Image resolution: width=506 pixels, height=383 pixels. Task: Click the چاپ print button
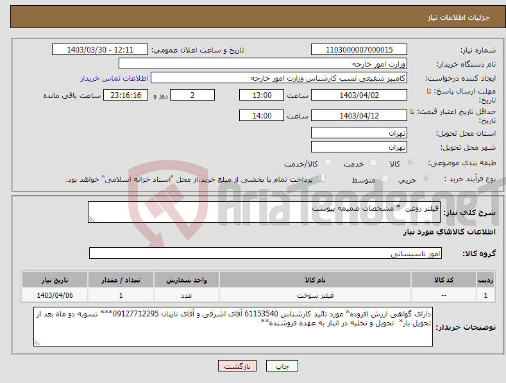click(282, 366)
